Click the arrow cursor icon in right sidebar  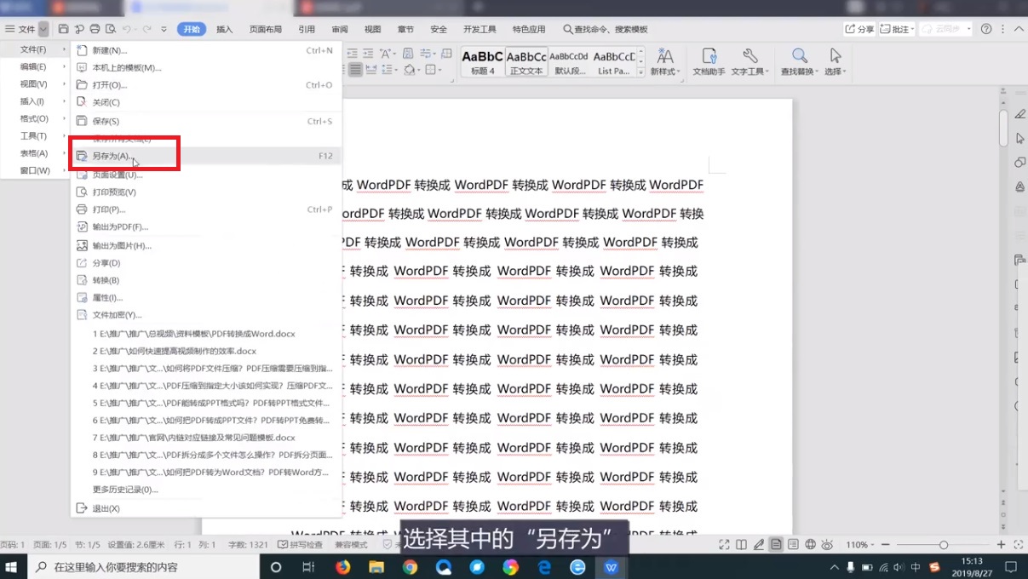pyautogui.click(x=1019, y=138)
